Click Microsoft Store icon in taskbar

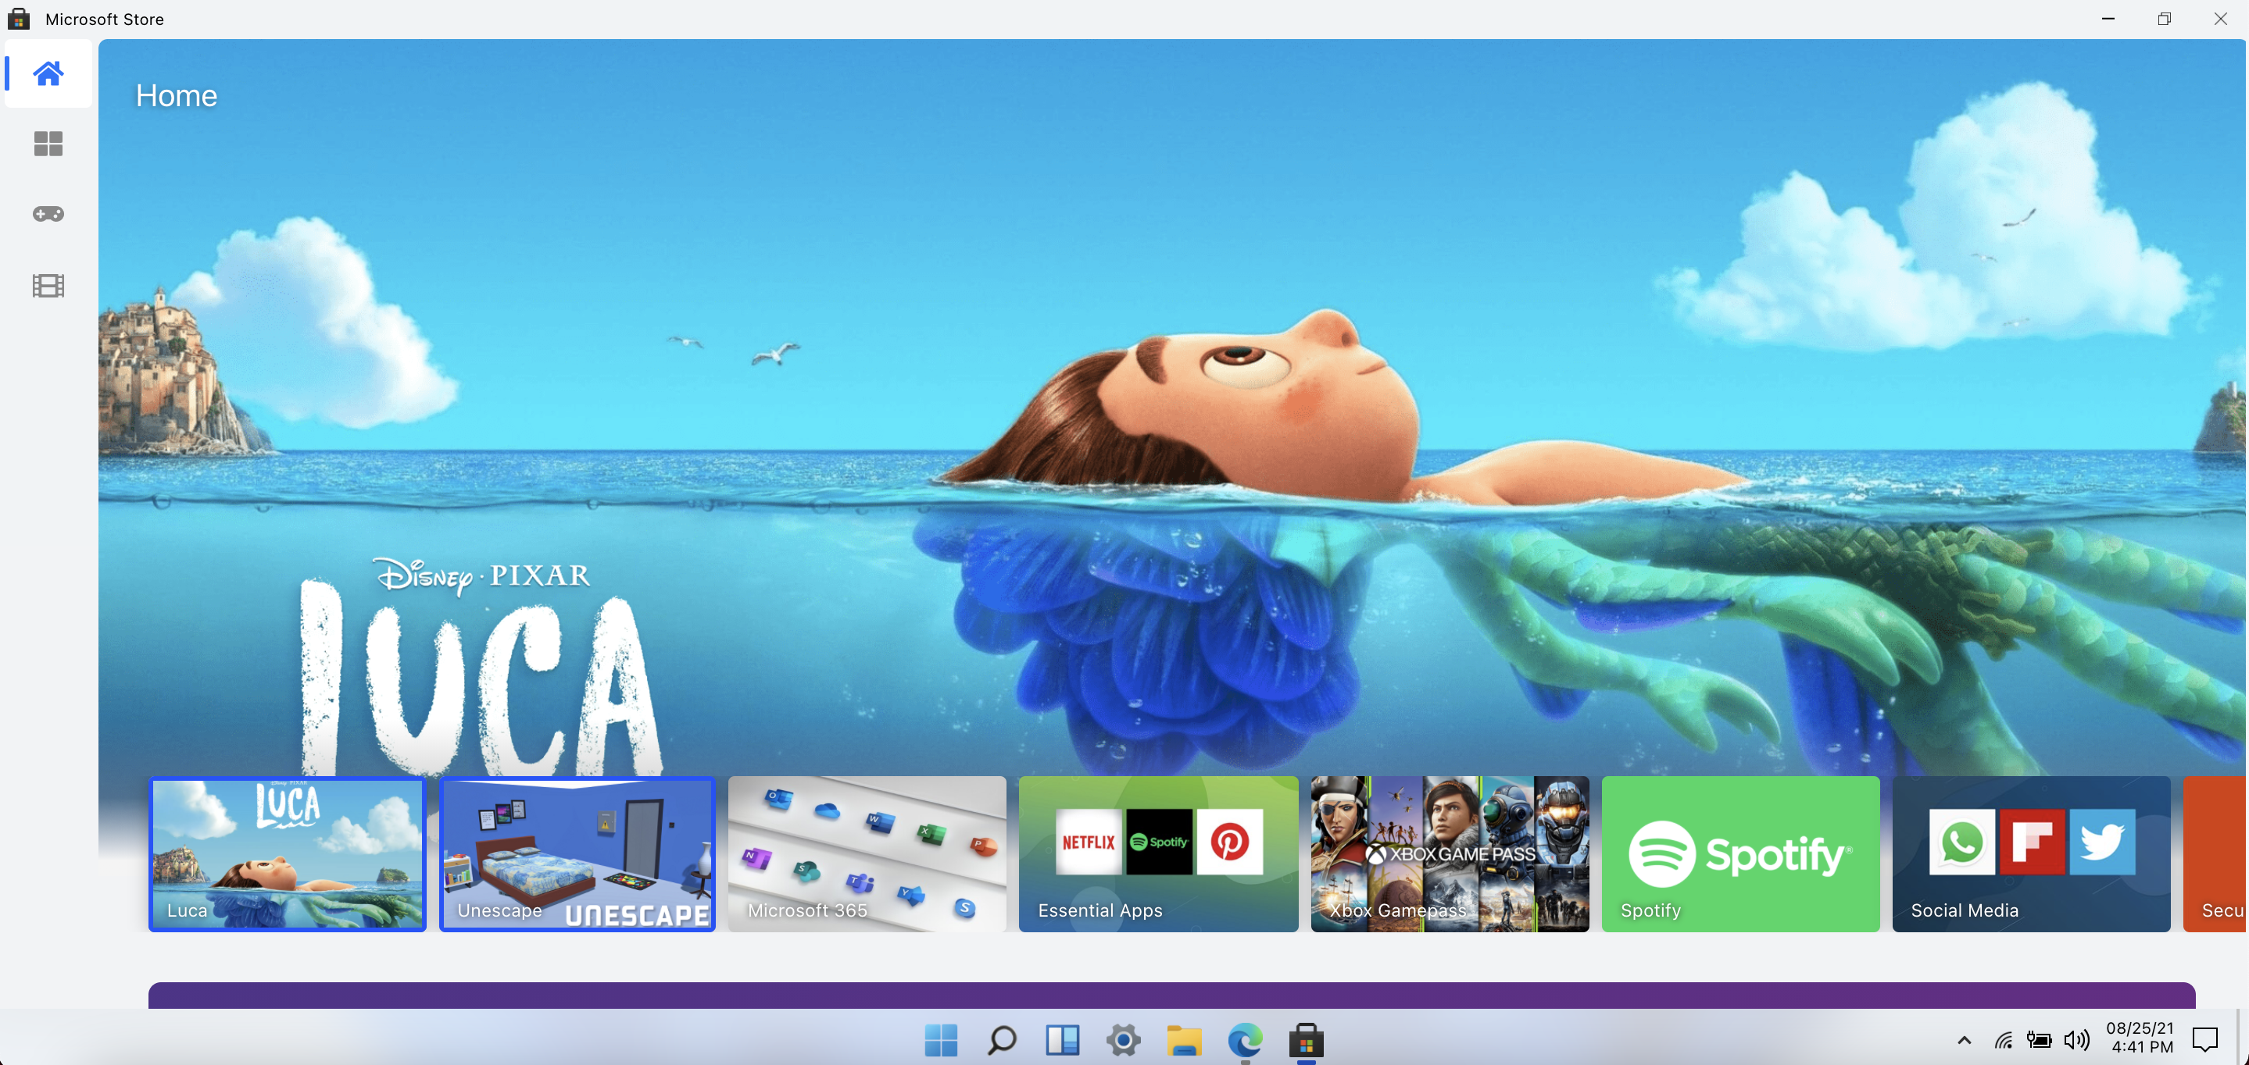point(1305,1040)
